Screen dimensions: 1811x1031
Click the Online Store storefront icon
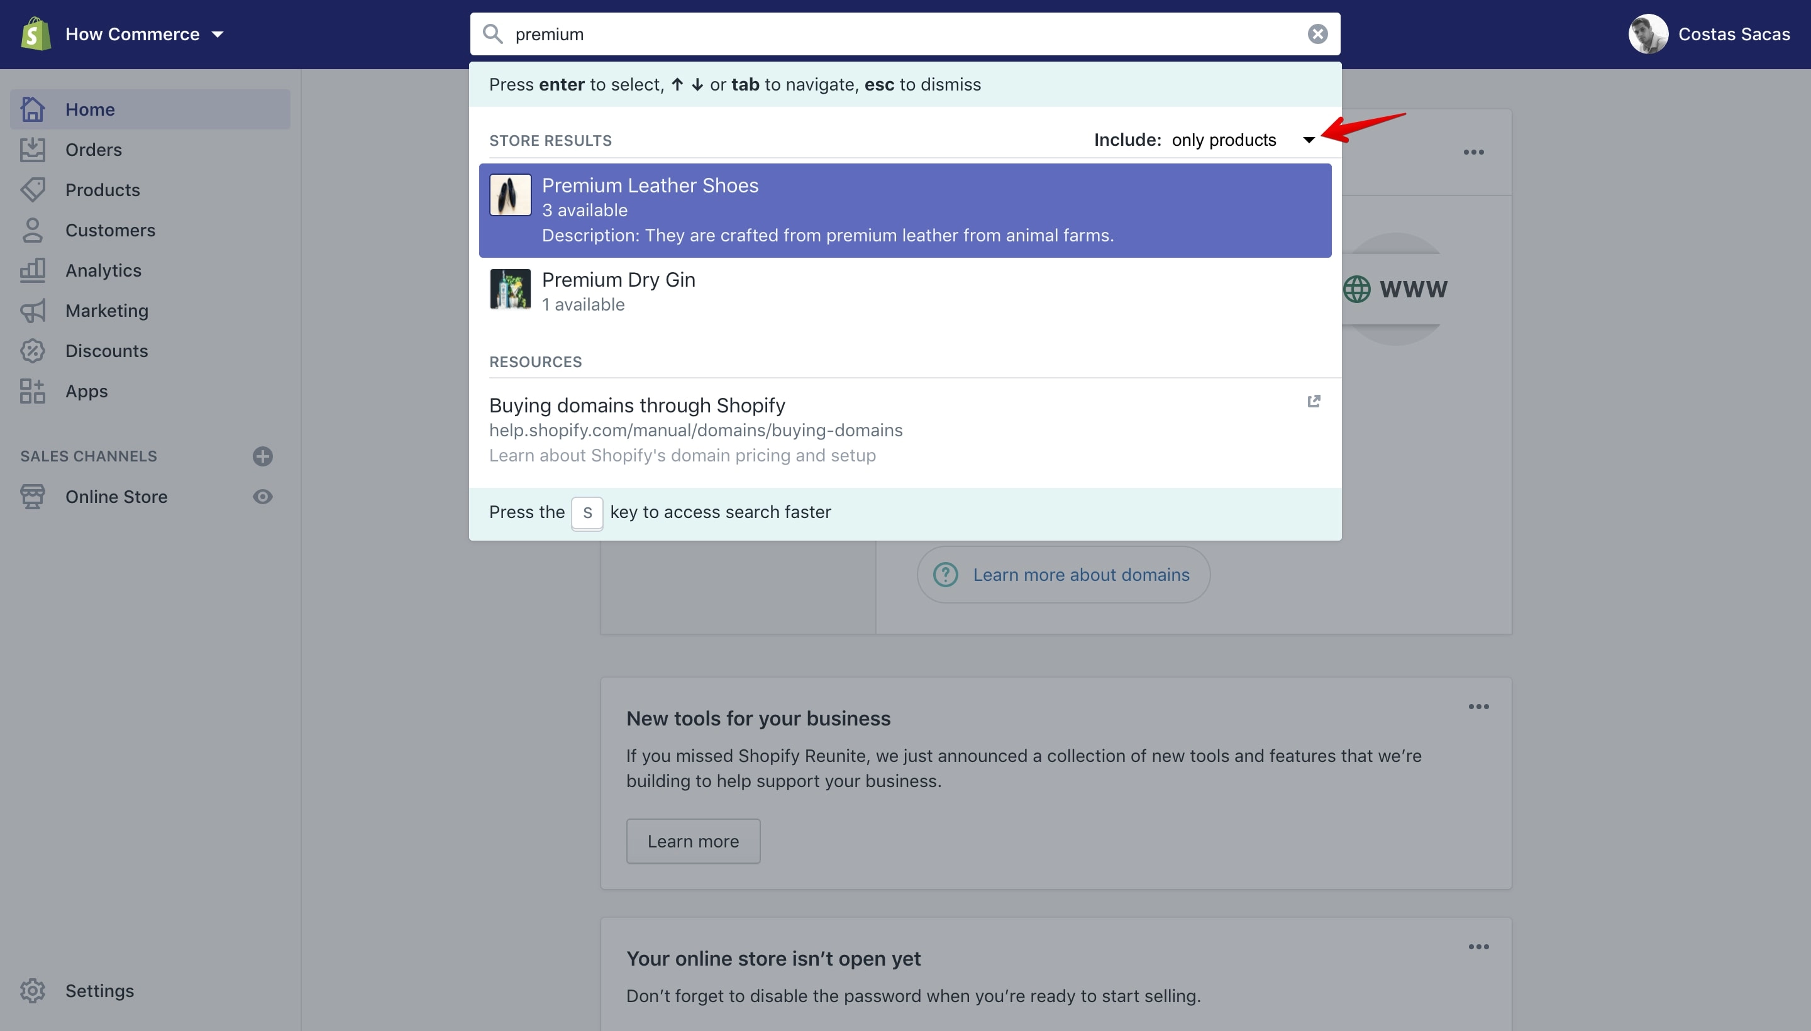point(33,497)
